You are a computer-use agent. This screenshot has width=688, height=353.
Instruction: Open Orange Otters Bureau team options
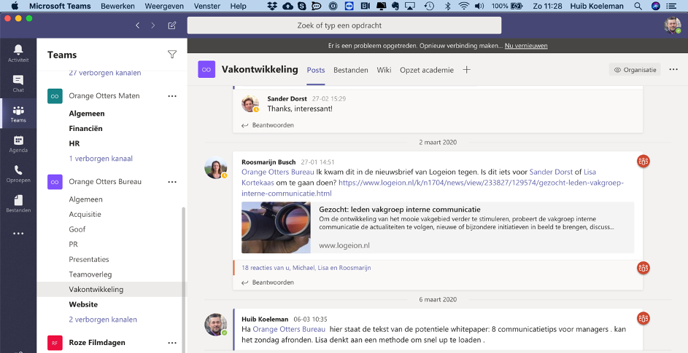coord(172,182)
